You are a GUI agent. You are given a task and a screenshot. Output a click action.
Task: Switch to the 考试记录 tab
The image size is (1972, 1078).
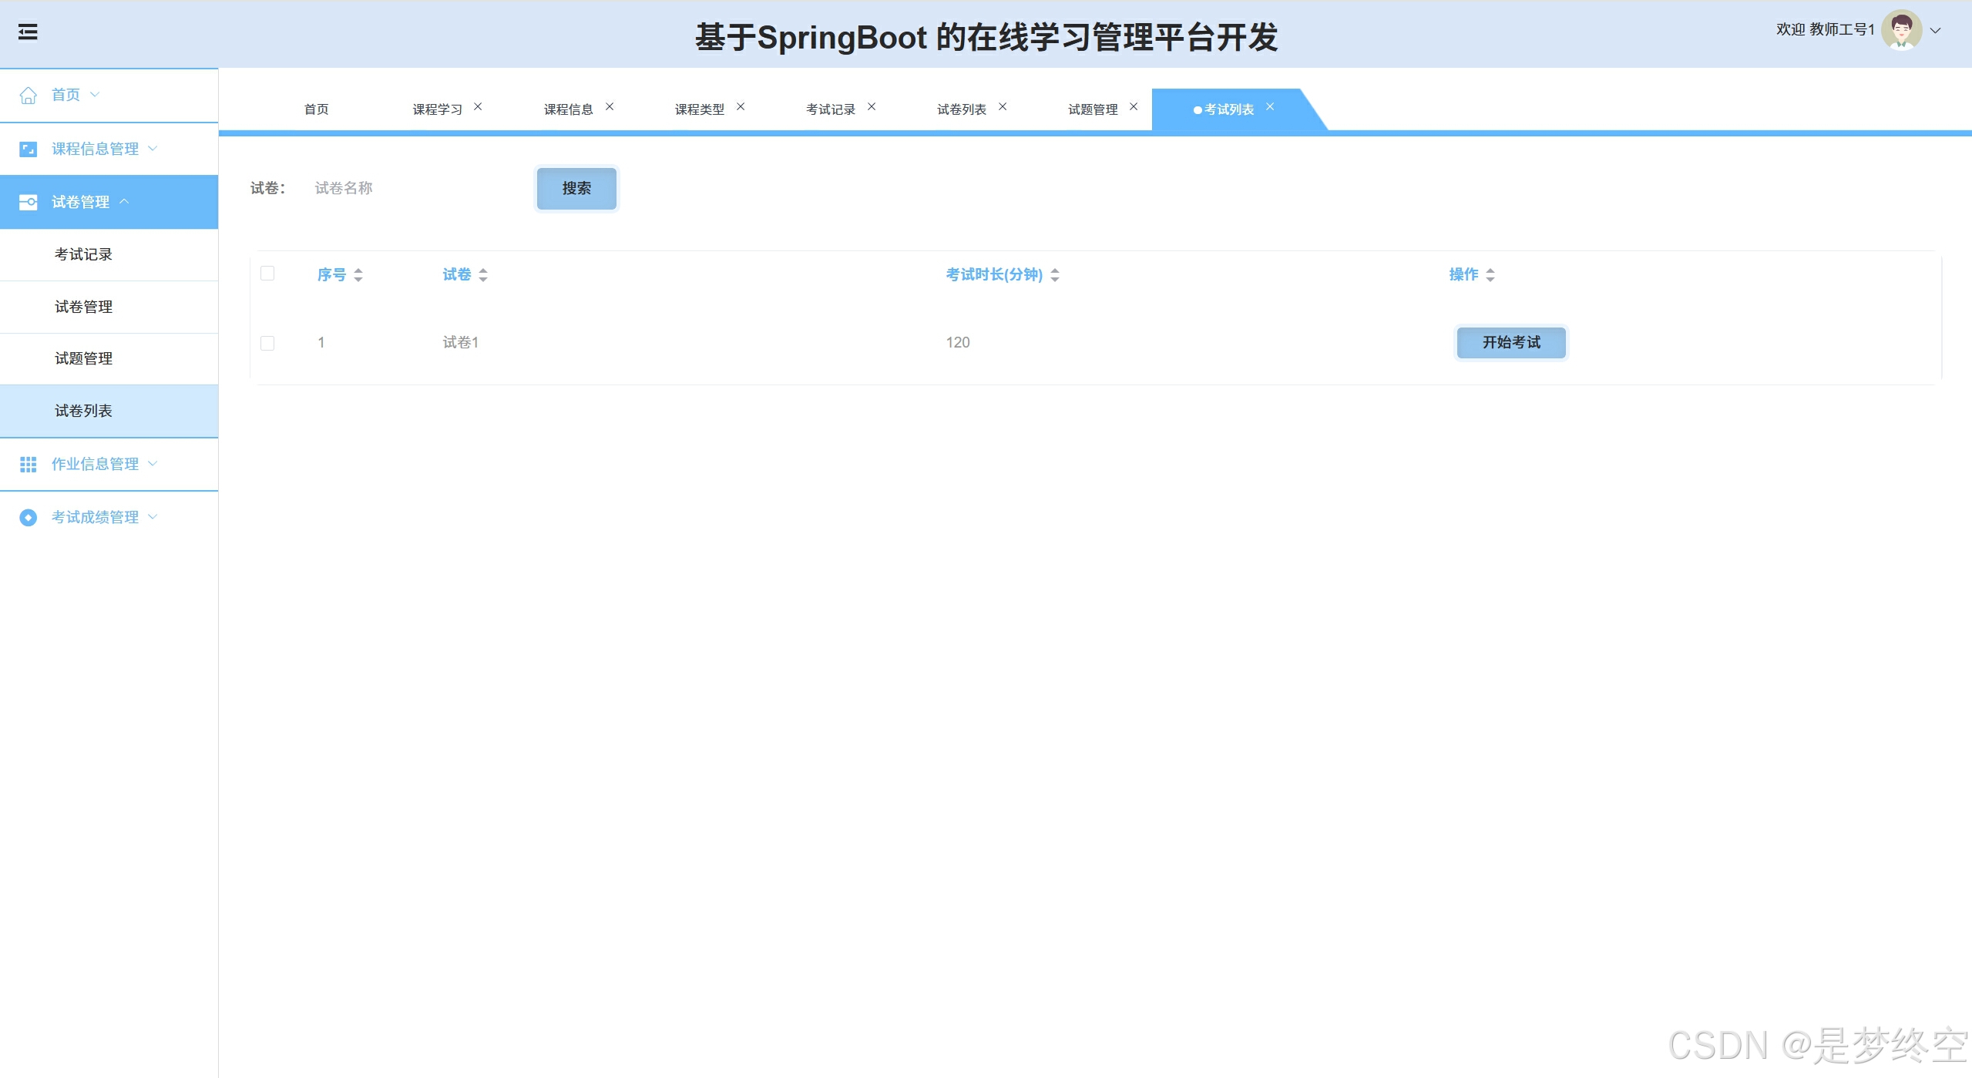tap(830, 109)
